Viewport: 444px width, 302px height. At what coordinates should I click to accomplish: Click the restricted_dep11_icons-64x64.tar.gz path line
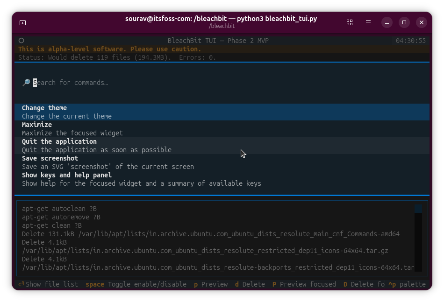click(205, 251)
